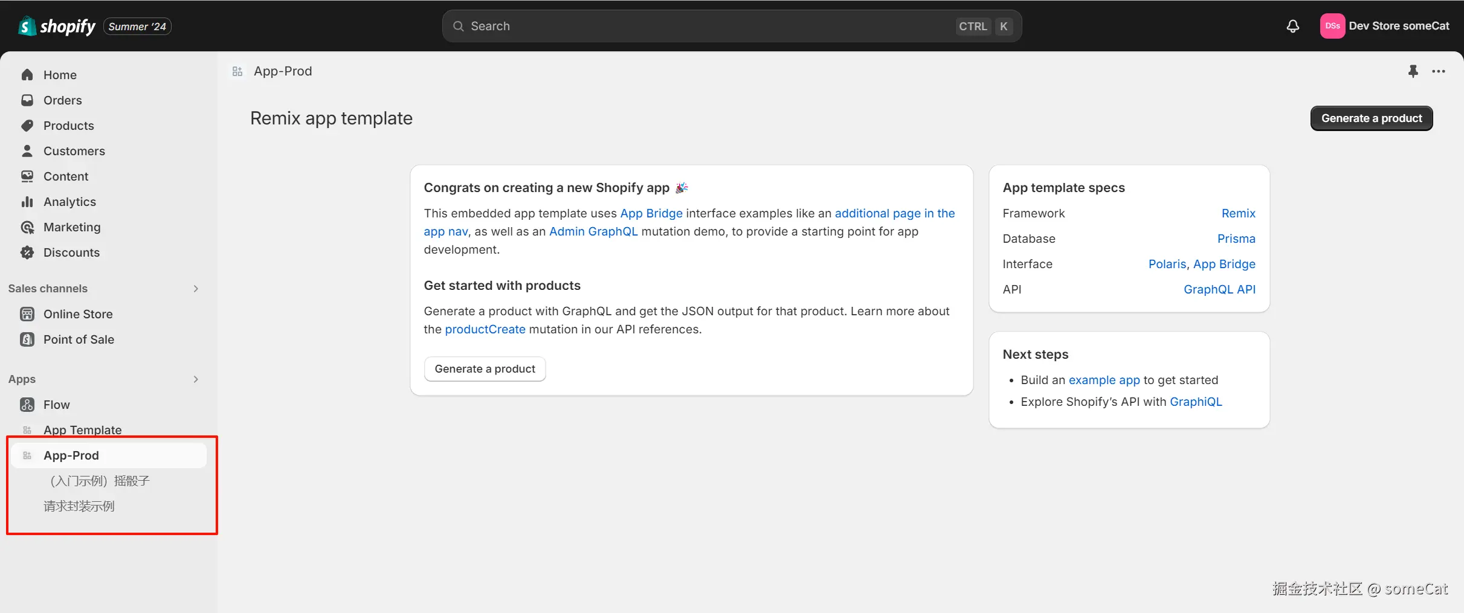Pin the App-Prod app
Image resolution: width=1464 pixels, height=613 pixels.
pyautogui.click(x=1413, y=71)
